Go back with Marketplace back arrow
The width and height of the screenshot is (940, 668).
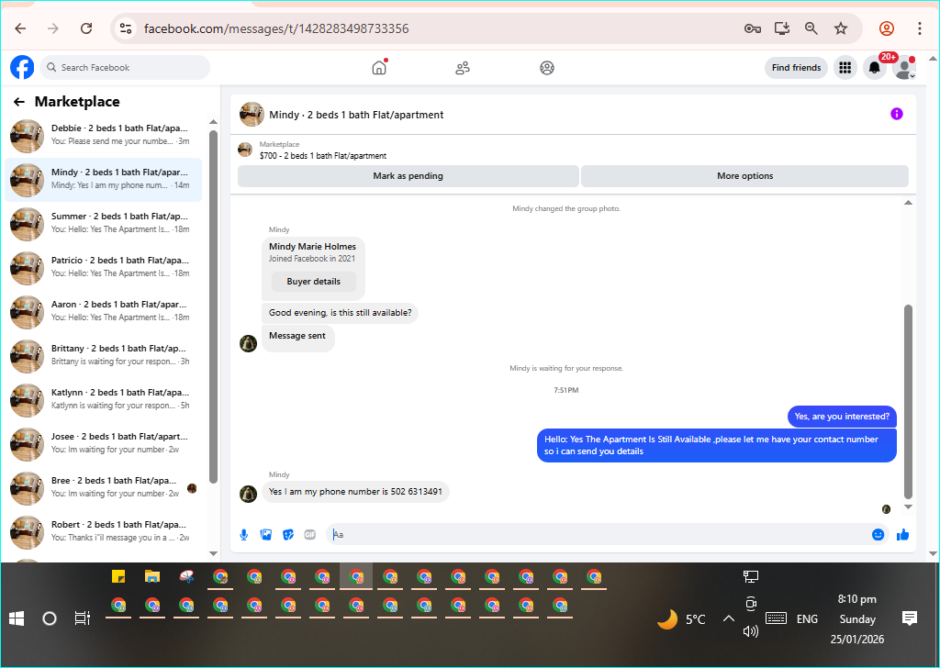[x=19, y=102]
